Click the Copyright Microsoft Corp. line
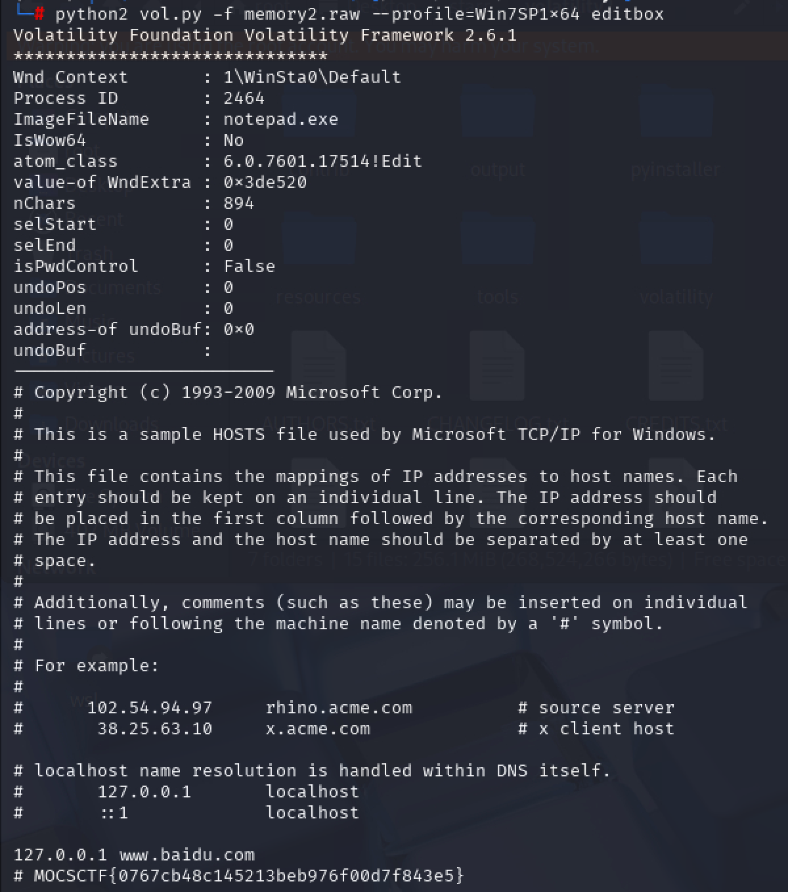The image size is (788, 892). click(229, 392)
